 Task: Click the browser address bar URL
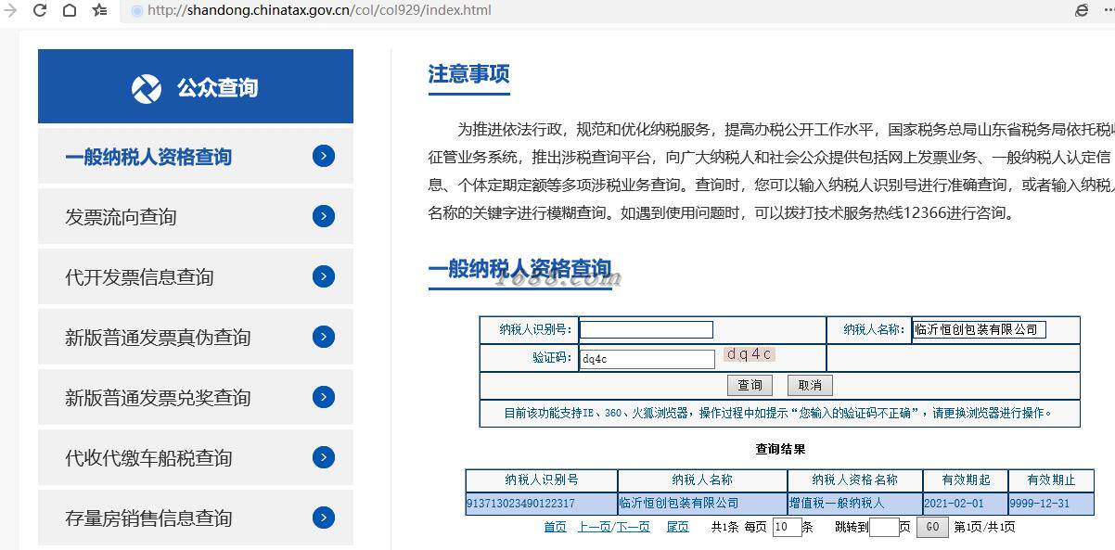tap(320, 10)
